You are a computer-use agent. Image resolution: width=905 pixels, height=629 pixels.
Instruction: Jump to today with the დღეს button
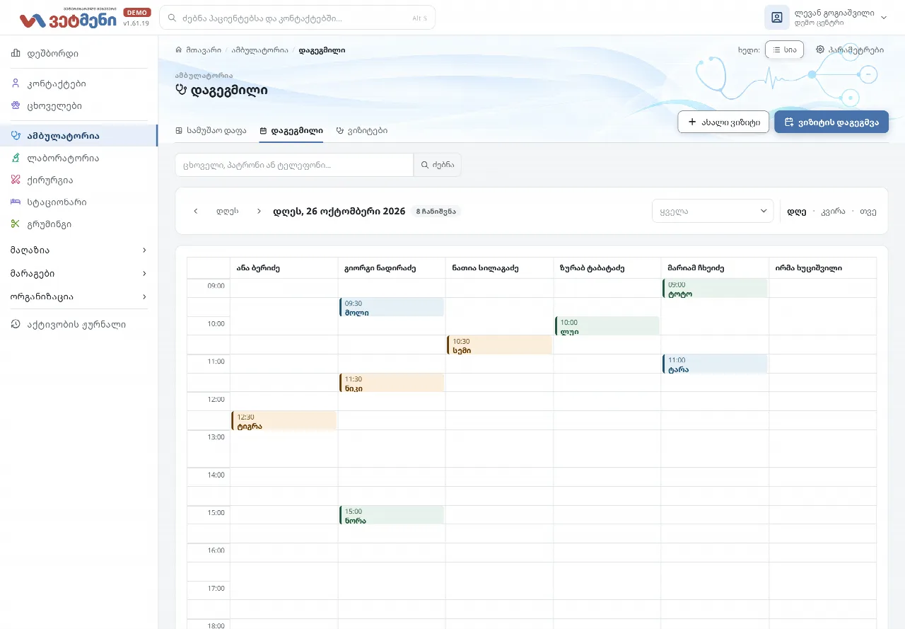[227, 211]
